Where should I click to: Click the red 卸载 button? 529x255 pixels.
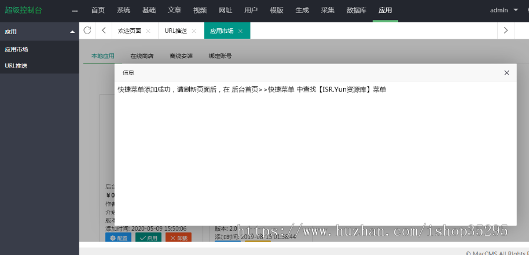coord(178,239)
